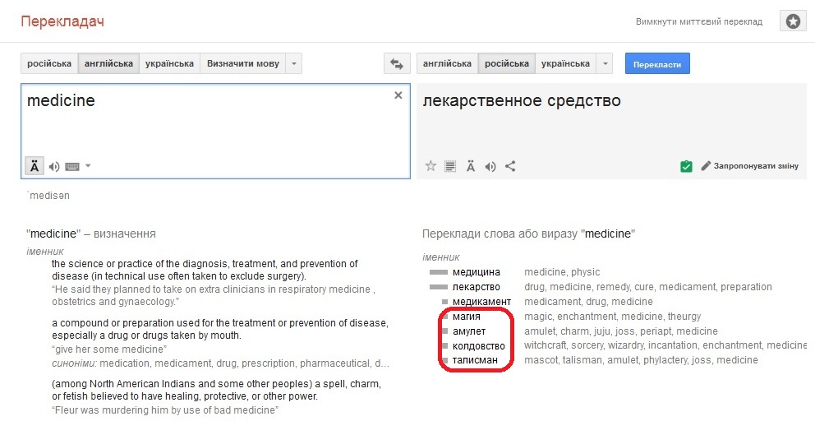
Task: Click the green verified translation shield
Action: [x=686, y=166]
